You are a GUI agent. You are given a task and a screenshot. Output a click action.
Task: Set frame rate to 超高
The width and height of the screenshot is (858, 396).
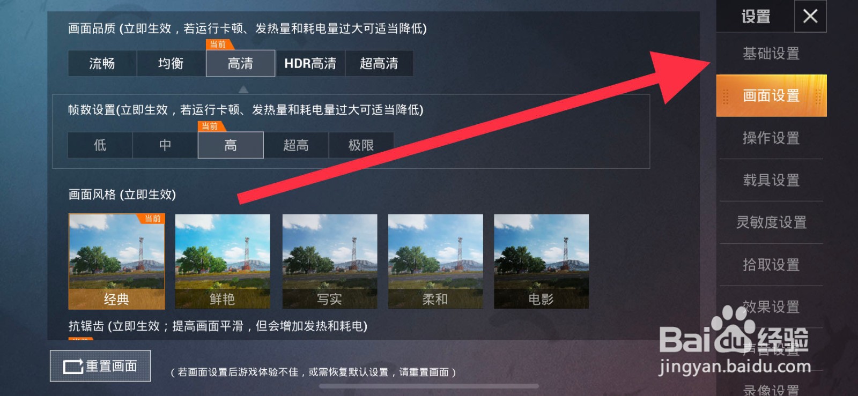tap(295, 145)
